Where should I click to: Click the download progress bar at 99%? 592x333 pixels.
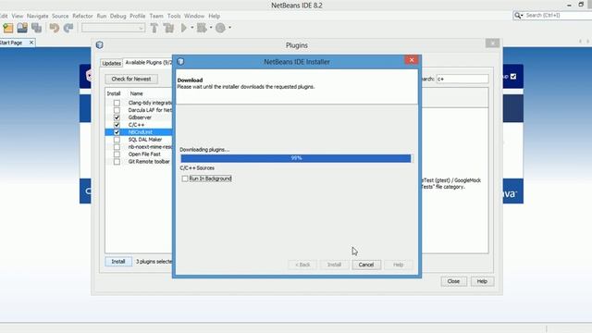coord(296,158)
